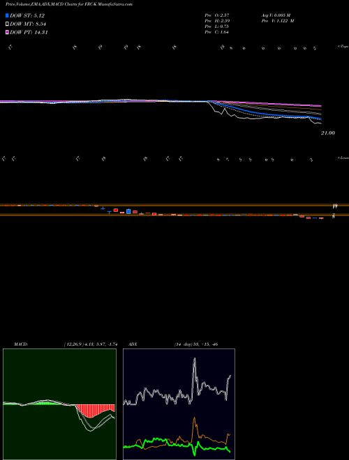Screen dimensions: 349x460
Task: Select the 'DOW ST: 5.12' legend text
Action: click(27, 15)
